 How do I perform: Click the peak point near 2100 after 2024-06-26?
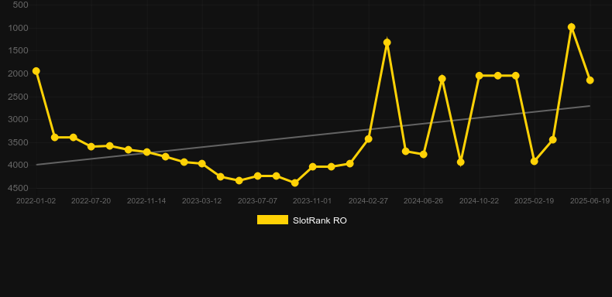coord(442,79)
